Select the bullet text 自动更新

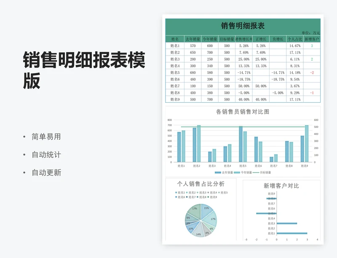[x=46, y=173]
